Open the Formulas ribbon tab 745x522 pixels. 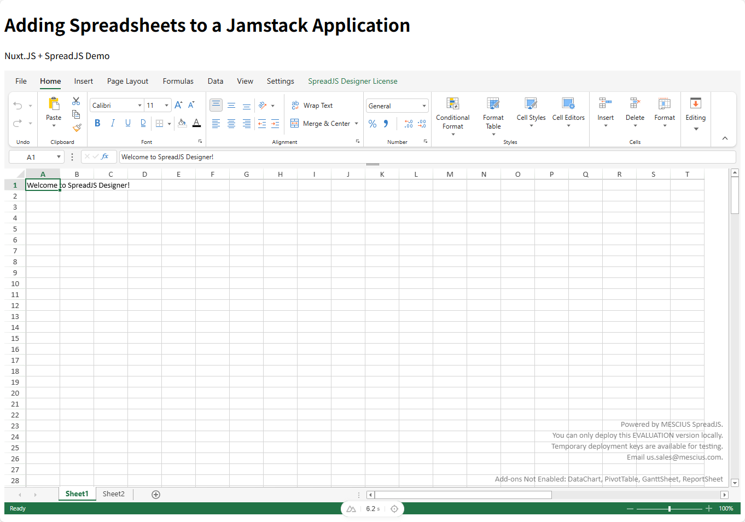tap(178, 81)
